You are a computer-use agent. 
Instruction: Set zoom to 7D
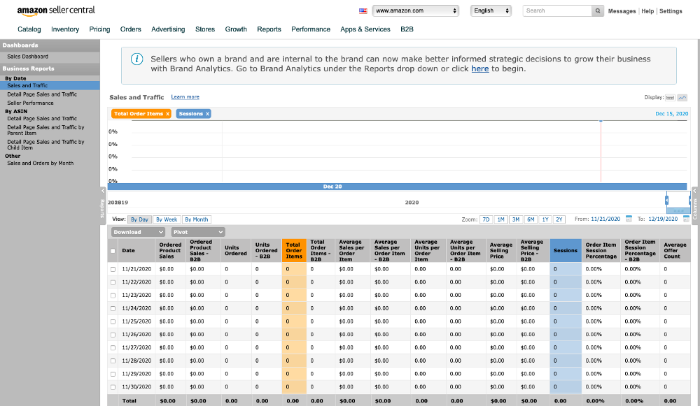coord(486,219)
